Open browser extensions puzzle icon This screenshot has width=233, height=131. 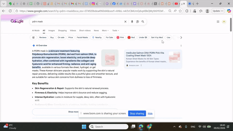pyautogui.click(x=187, y=11)
